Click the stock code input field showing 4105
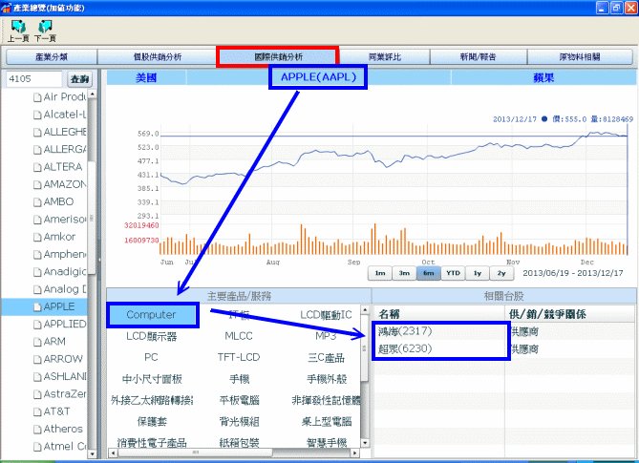Viewport: 639px width, 463px height. click(x=33, y=78)
